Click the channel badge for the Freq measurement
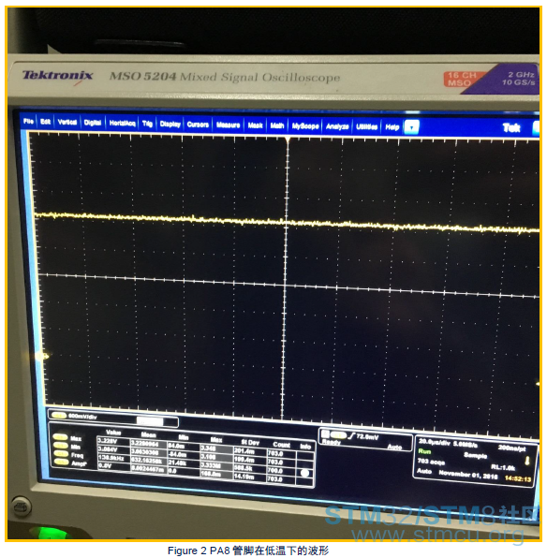 point(60,454)
